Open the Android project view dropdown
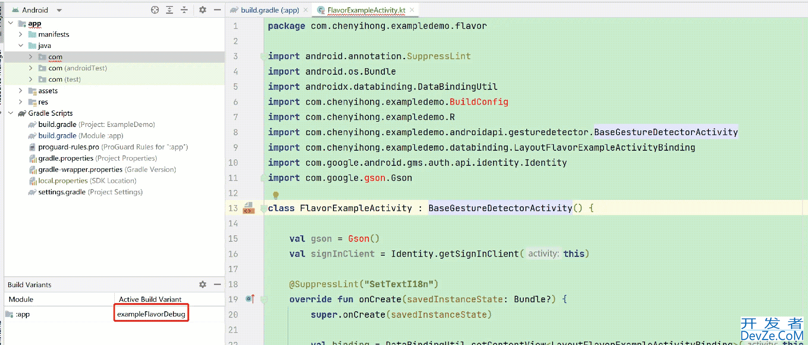 point(59,10)
